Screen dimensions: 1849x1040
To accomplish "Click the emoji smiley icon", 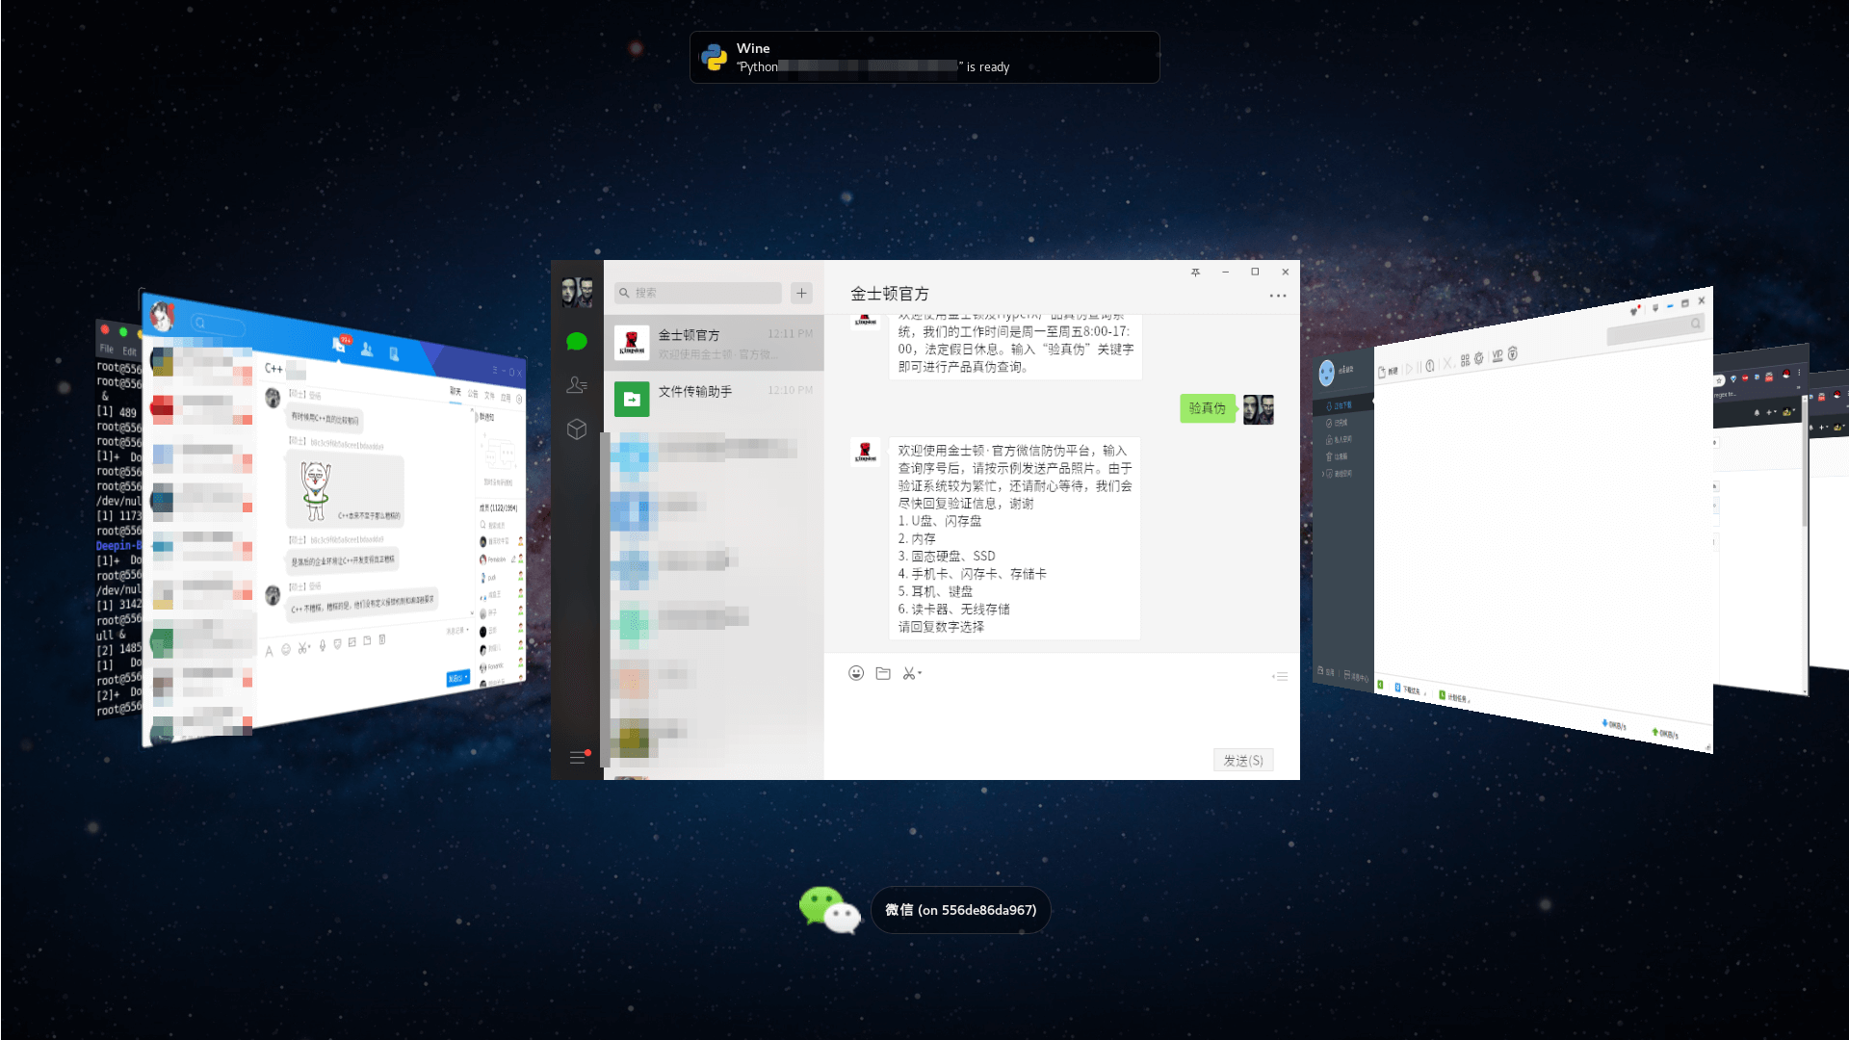I will (856, 673).
